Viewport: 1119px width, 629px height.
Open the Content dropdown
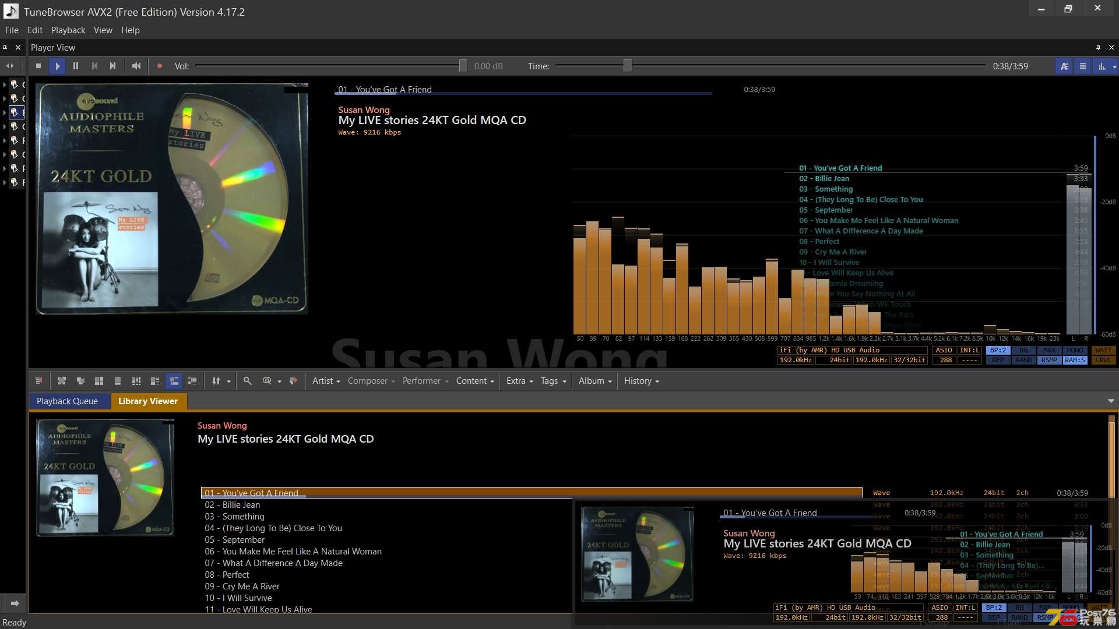coord(475,381)
